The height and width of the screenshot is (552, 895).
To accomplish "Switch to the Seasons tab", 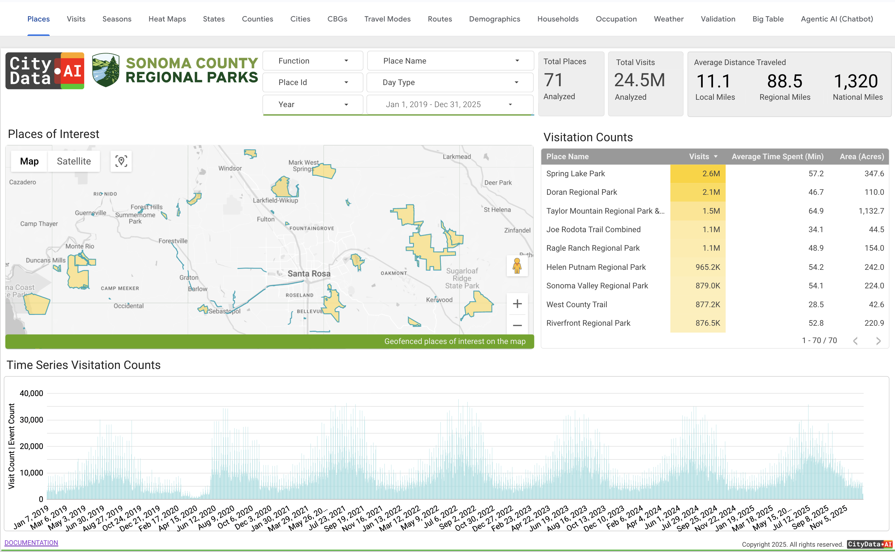I will 117,19.
